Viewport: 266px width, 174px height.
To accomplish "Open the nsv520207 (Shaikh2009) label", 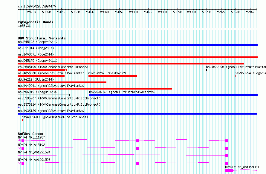I will point(108,73).
